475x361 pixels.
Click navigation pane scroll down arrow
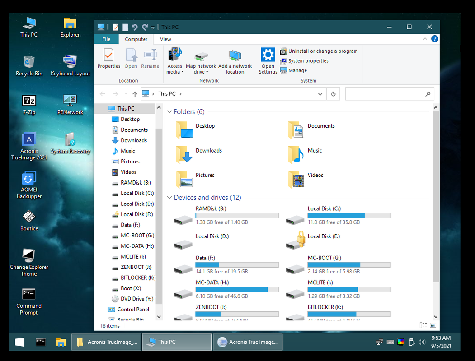159,317
